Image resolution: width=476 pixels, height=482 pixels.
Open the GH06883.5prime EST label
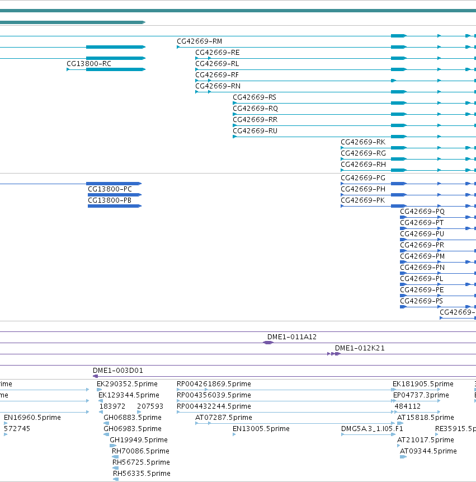point(133,418)
